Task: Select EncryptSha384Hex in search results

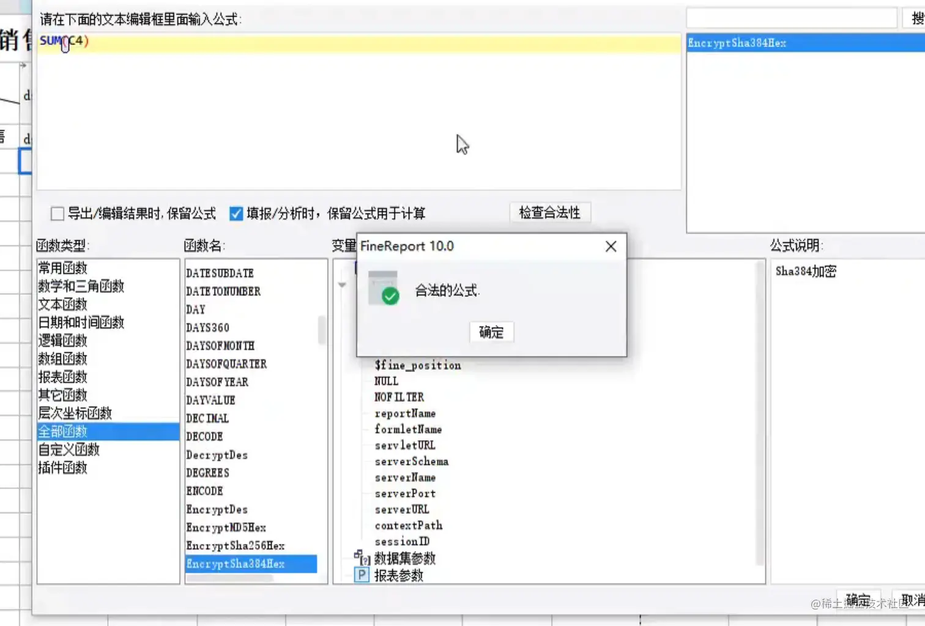Action: 806,43
